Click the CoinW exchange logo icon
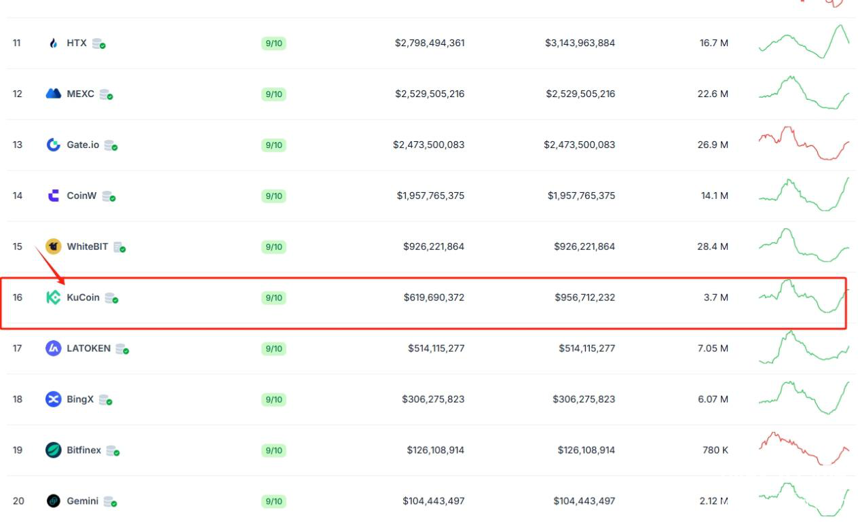This screenshot has width=860, height=523. coord(54,196)
